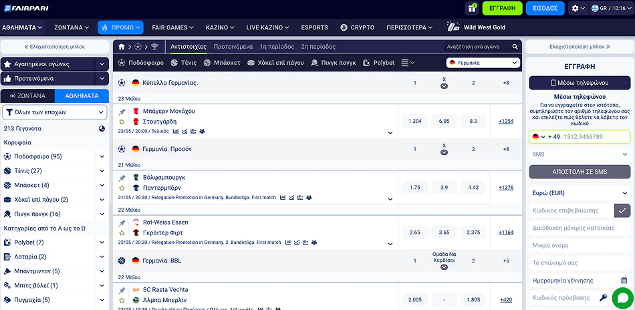This screenshot has height=310, width=635.
Task: Open Όλων των εποχών filter dropdown
Action: (x=55, y=112)
